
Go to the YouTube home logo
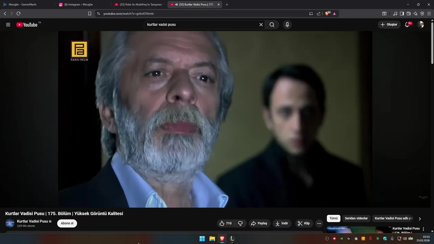pyautogui.click(x=27, y=25)
